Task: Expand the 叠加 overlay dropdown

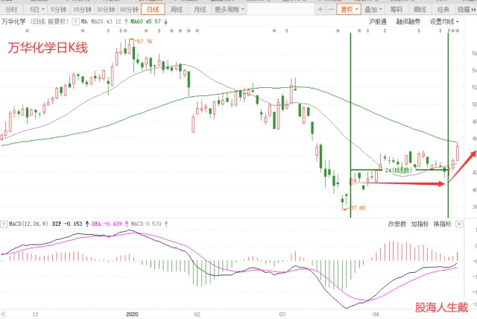Action: click(x=373, y=10)
